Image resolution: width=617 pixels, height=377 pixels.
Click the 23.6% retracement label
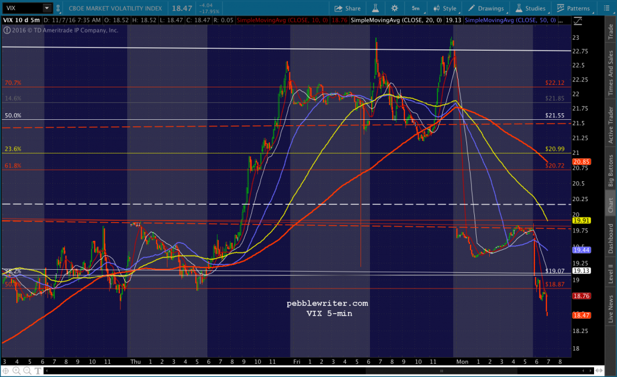13,149
